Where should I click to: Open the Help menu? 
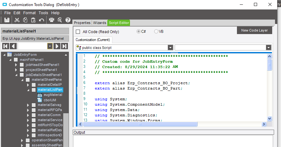tap(55, 13)
